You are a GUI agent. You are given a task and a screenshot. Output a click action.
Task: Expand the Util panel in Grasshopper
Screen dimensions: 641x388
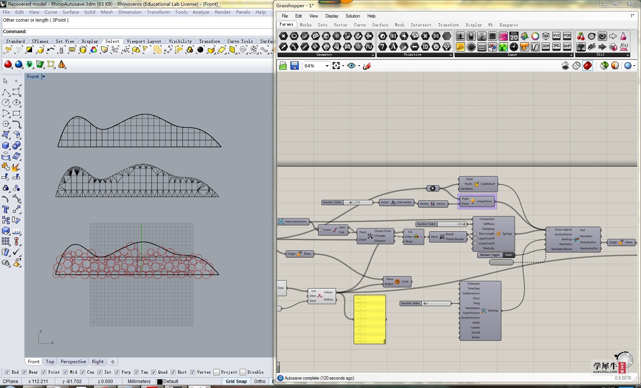point(628,55)
